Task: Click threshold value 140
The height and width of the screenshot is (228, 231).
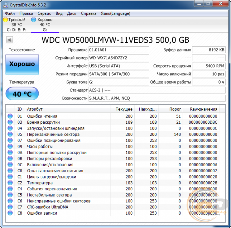Action: tap(177, 134)
